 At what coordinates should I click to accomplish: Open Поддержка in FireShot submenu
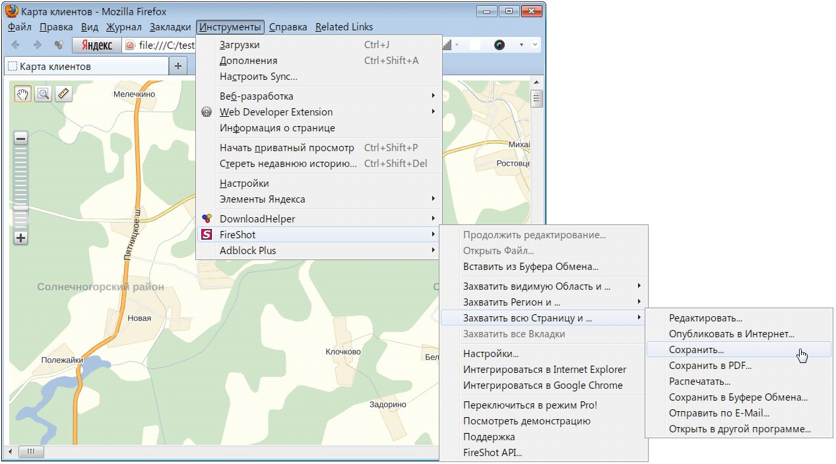click(x=544, y=437)
